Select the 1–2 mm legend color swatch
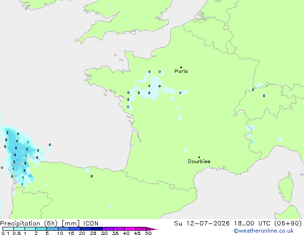The image size is (304, 235). (x=30, y=229)
